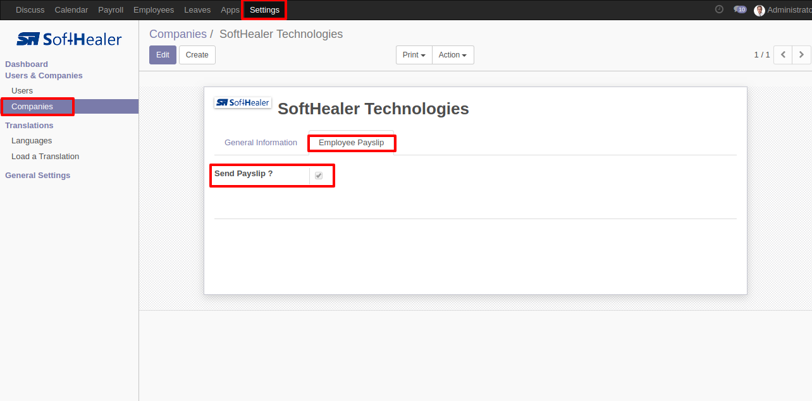This screenshot has width=812, height=401.
Task: Go to next record with right chevron
Action: click(x=801, y=55)
